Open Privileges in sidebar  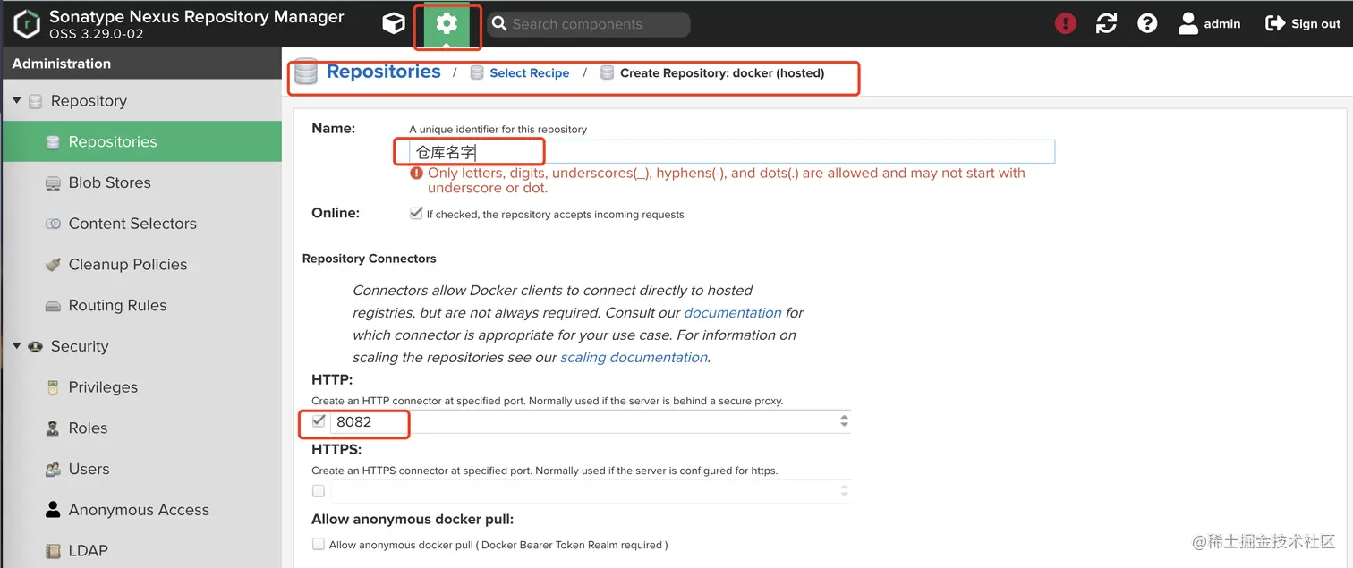pyautogui.click(x=142, y=387)
